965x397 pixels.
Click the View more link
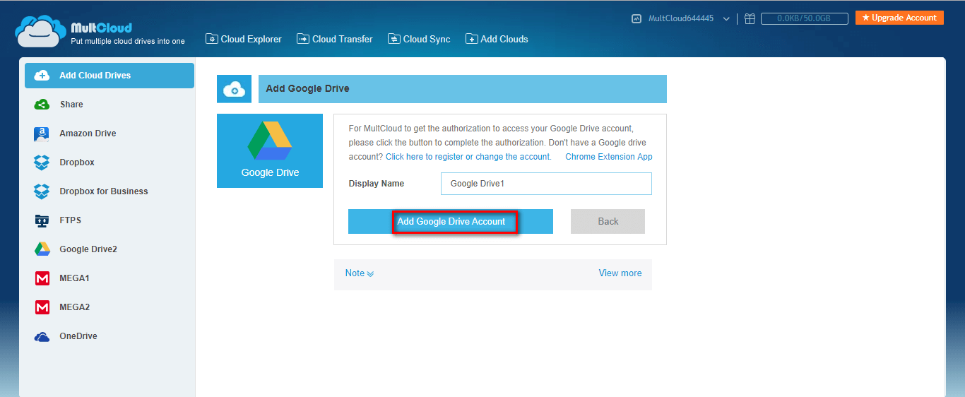(620, 273)
